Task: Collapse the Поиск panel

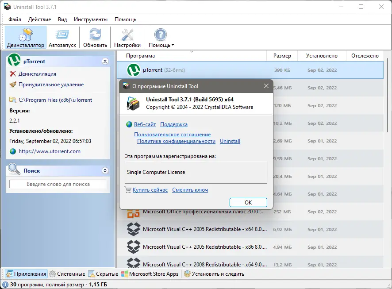Action: coord(105,170)
